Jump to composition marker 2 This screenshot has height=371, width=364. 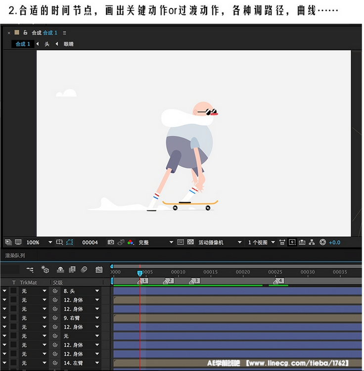(x=169, y=281)
